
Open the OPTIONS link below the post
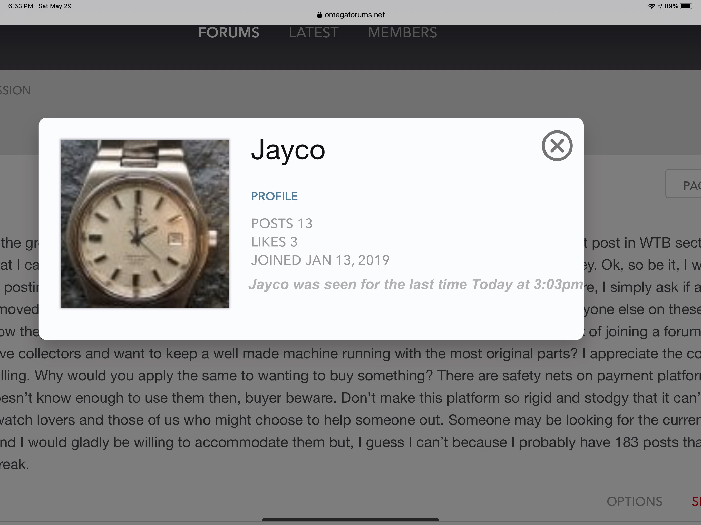coord(635,502)
